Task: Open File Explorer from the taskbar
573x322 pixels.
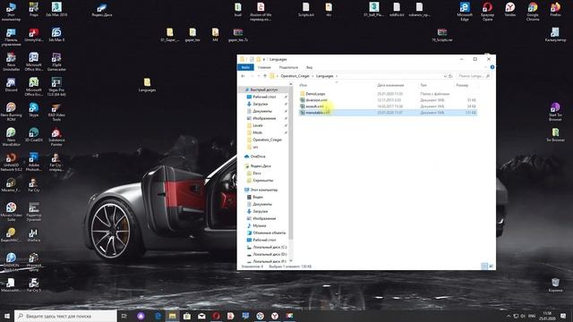Action: coord(172,316)
